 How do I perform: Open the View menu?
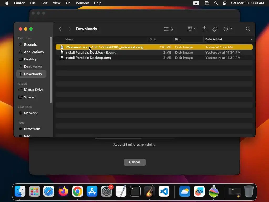pos(57,3)
